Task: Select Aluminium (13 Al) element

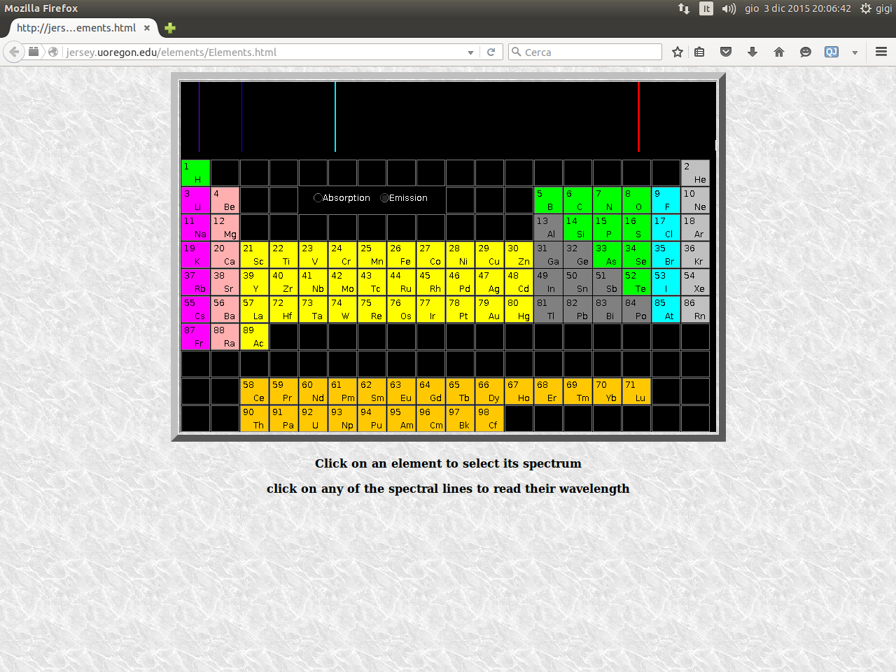Action: [549, 227]
